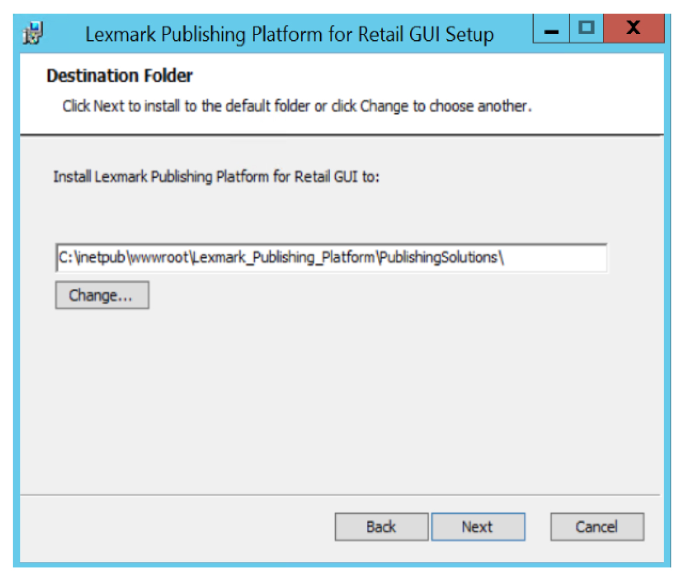Click the 'Click Next to install' instruction text
Image resolution: width=686 pixels, height=583 pixels.
pos(297,106)
